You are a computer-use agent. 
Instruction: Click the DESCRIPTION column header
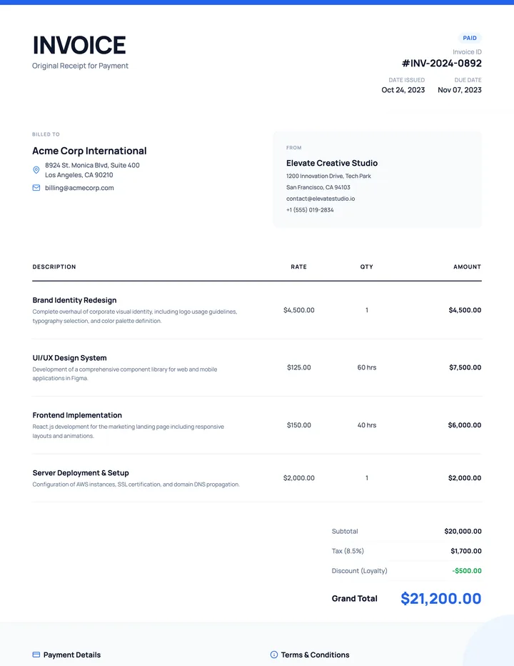[54, 267]
